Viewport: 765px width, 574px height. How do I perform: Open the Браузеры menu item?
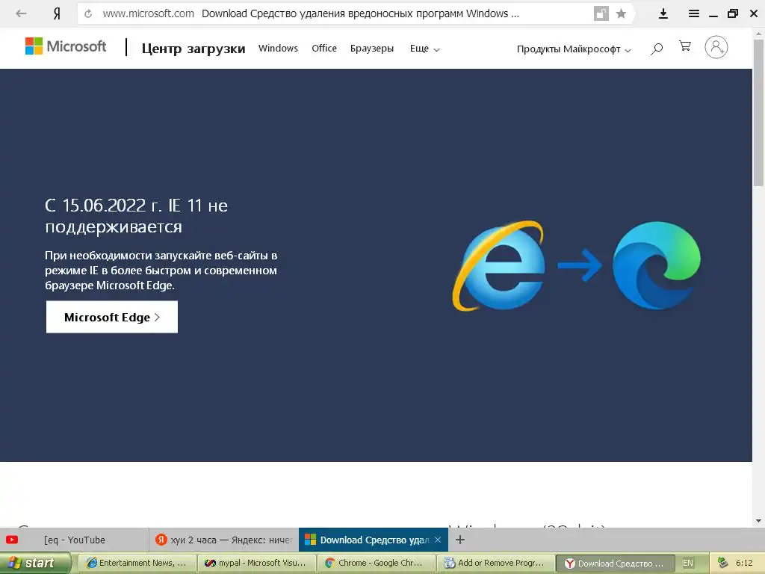click(372, 49)
